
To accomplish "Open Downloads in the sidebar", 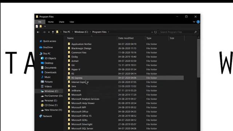I will pos(50,72).
